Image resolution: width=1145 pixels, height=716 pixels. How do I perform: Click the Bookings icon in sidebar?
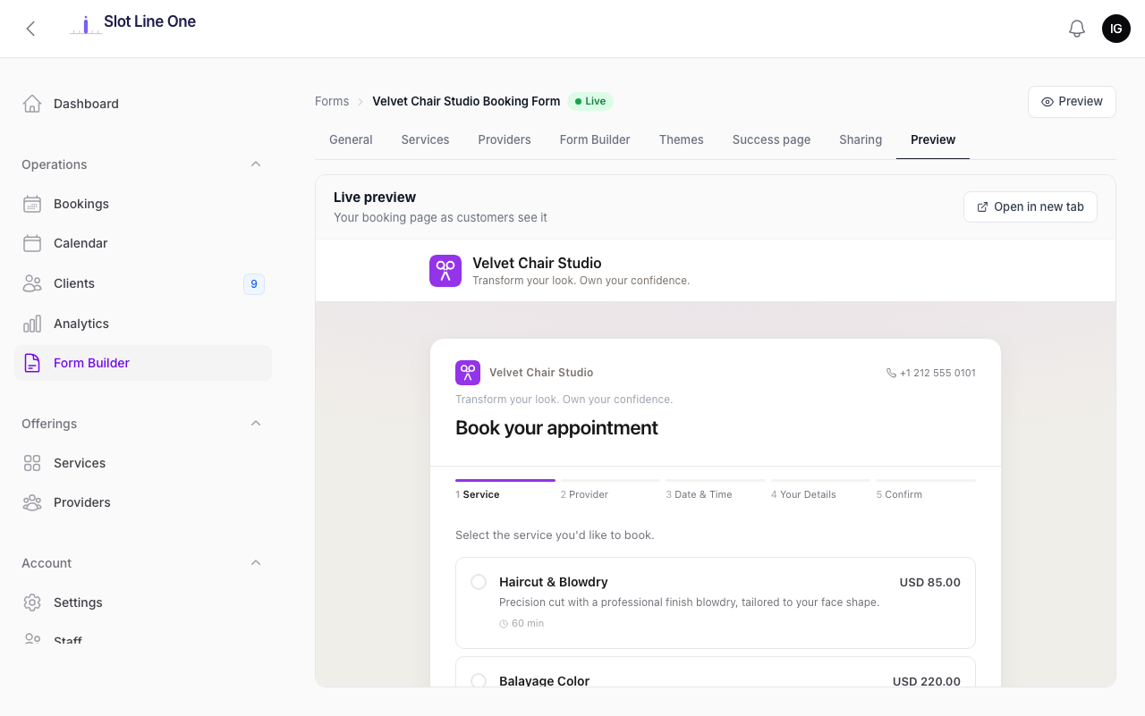click(32, 204)
